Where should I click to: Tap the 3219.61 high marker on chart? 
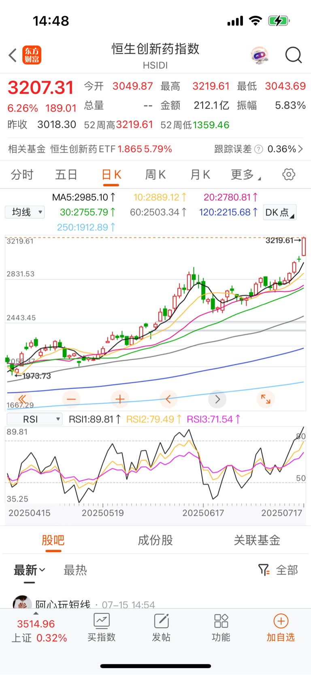pyautogui.click(x=283, y=240)
